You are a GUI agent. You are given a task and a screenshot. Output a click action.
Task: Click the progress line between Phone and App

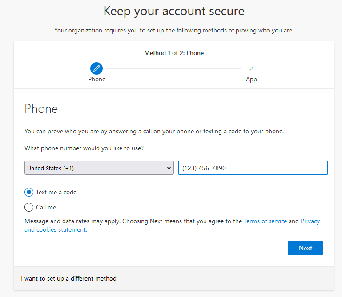173,68
